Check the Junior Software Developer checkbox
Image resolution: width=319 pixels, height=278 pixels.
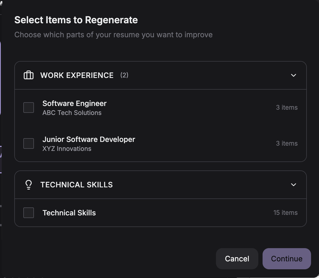coord(28,143)
